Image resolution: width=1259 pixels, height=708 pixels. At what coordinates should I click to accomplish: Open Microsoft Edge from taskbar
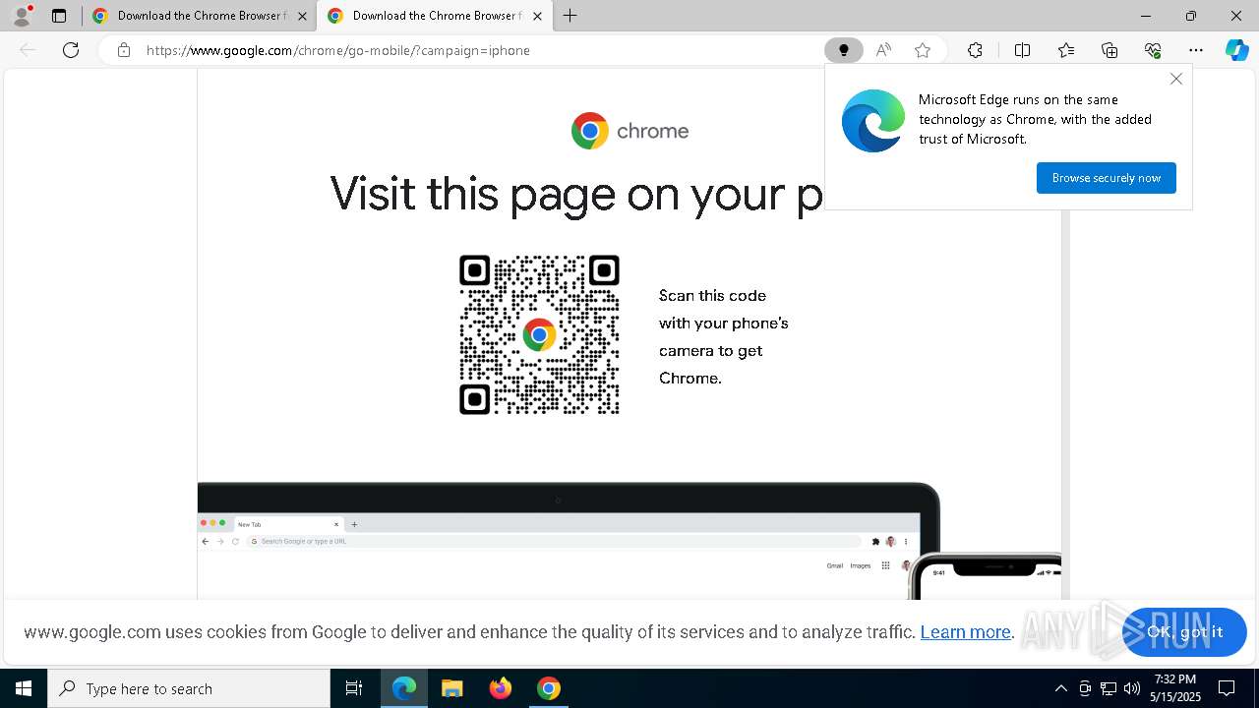pos(404,688)
